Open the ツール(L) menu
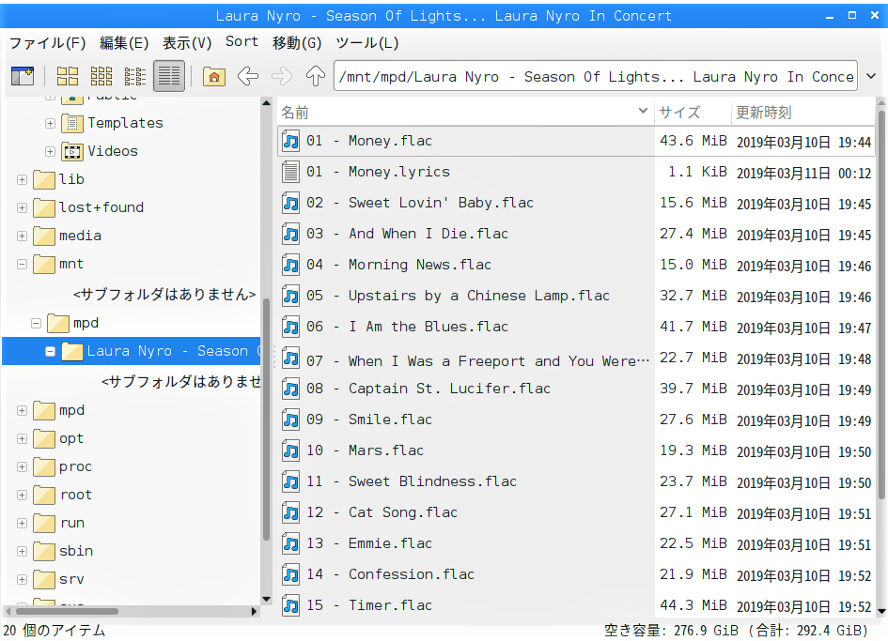The image size is (888, 641). tap(367, 42)
